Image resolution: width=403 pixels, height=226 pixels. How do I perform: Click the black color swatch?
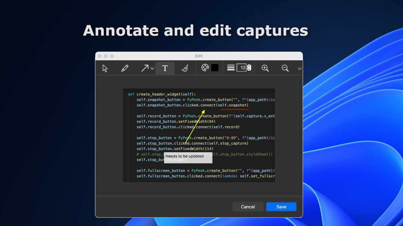coord(215,68)
